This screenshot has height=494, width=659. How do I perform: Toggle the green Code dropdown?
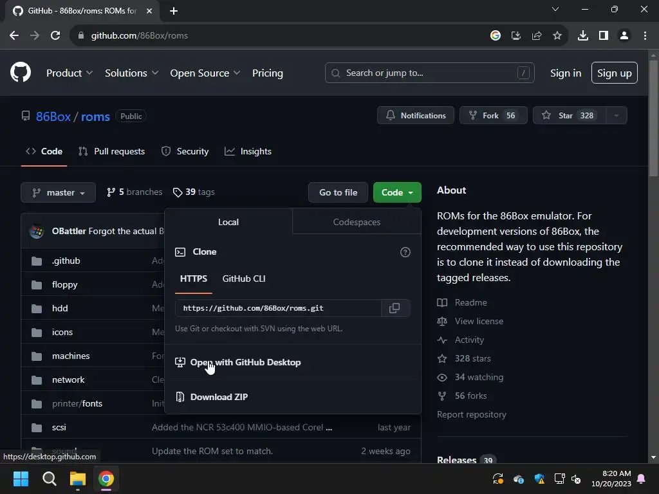coord(397,192)
